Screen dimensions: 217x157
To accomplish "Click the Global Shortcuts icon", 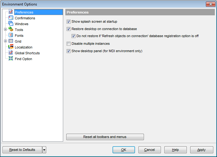I will pos(11,53).
